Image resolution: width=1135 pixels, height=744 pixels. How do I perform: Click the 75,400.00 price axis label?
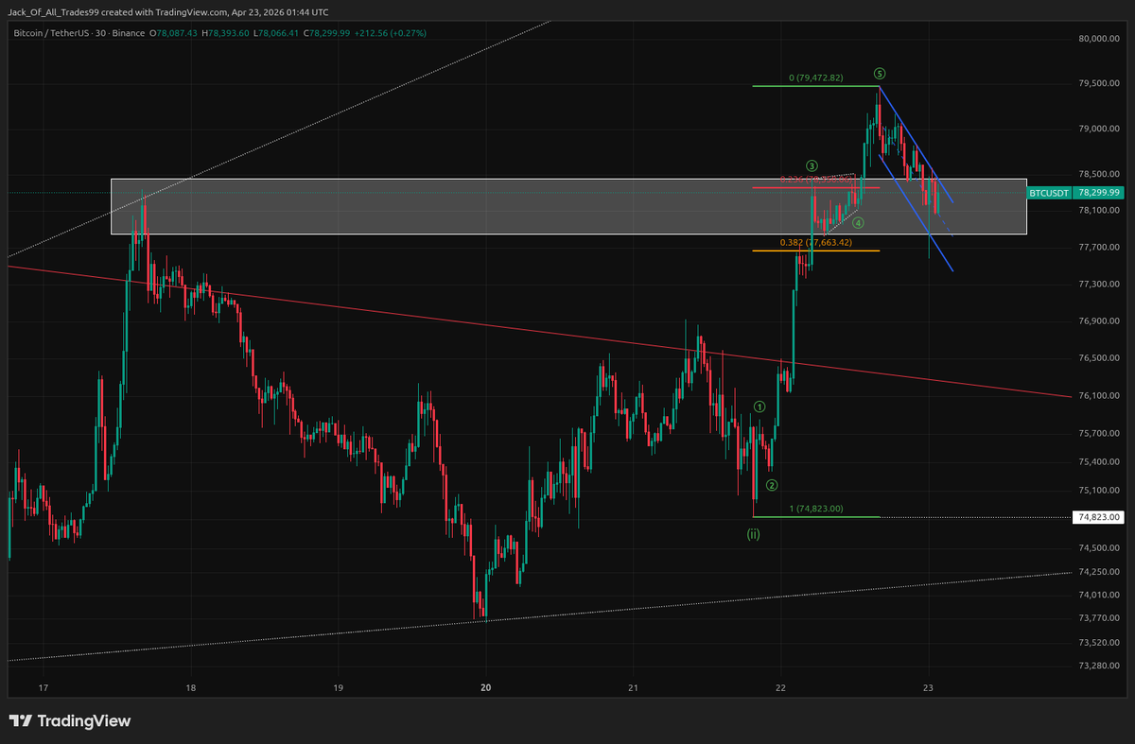click(1099, 462)
